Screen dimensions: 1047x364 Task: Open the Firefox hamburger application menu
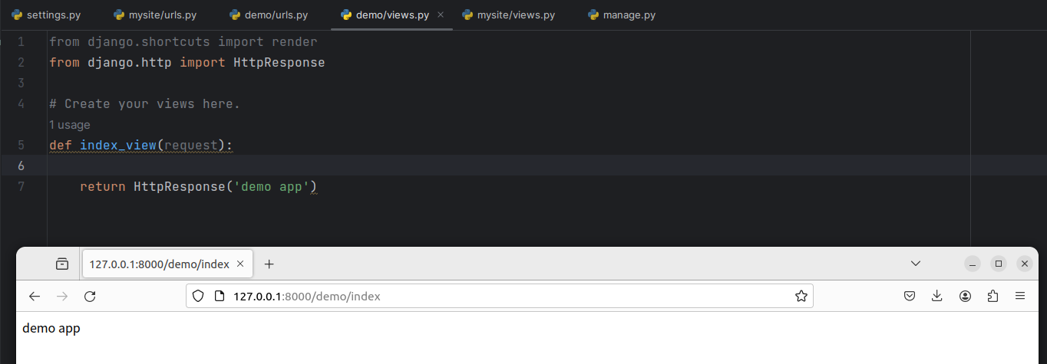pyautogui.click(x=1020, y=297)
